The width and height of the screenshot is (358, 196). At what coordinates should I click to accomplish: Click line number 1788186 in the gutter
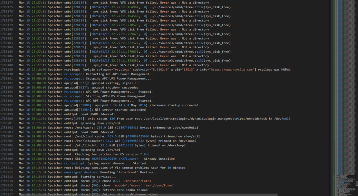pos(6,56)
